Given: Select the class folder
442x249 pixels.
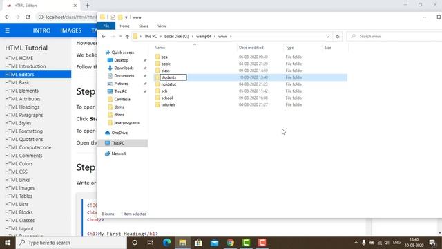Looking at the screenshot, I should pos(165,71).
